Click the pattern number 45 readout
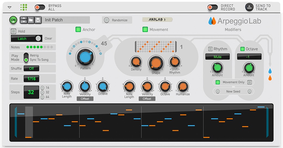This screenshot has width=283, height=148. (104, 44)
